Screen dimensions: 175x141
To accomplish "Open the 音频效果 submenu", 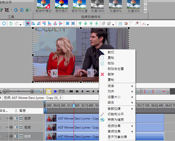I will point(117,132).
